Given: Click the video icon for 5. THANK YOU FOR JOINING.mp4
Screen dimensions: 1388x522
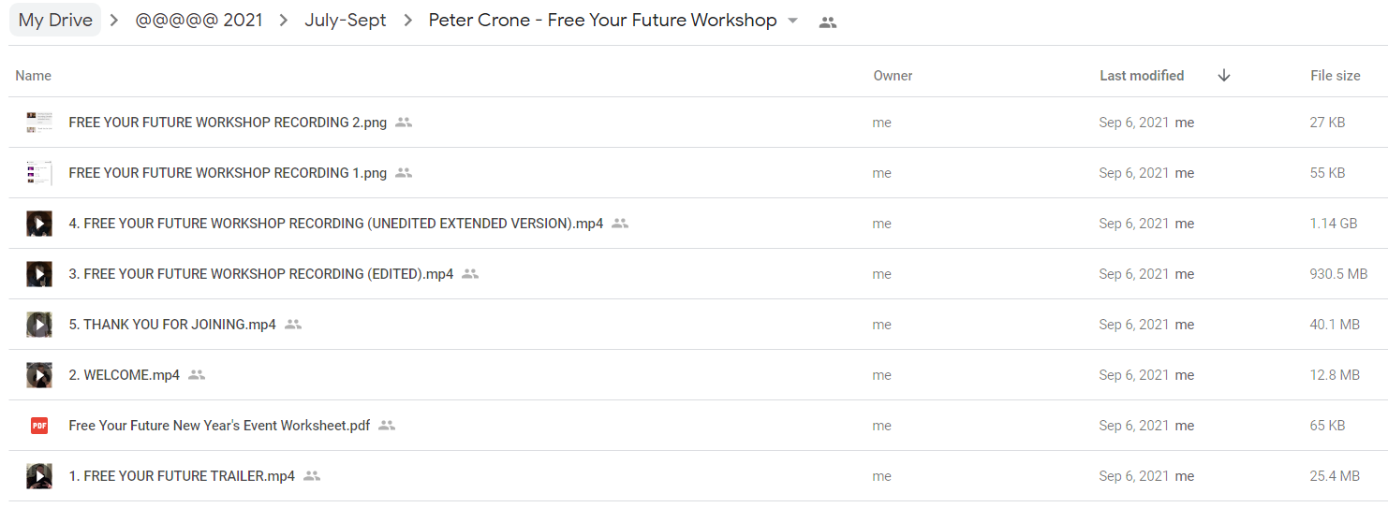Looking at the screenshot, I should tap(38, 325).
